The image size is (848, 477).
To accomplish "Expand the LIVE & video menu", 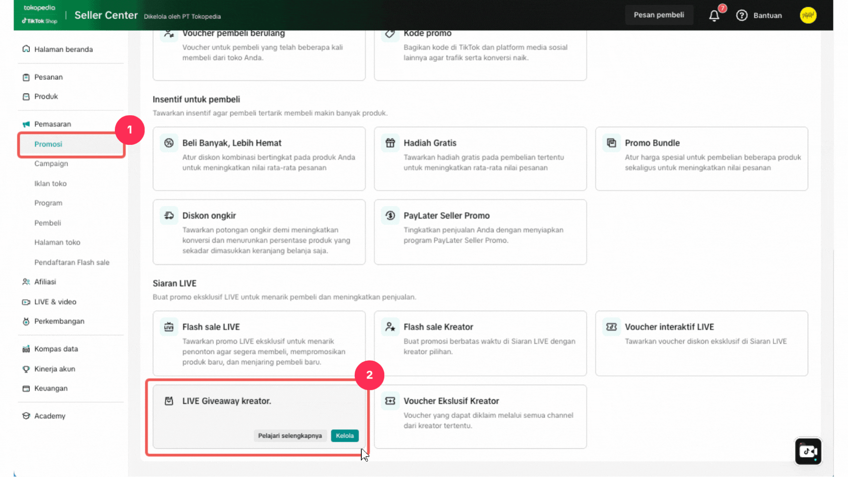I will point(55,302).
